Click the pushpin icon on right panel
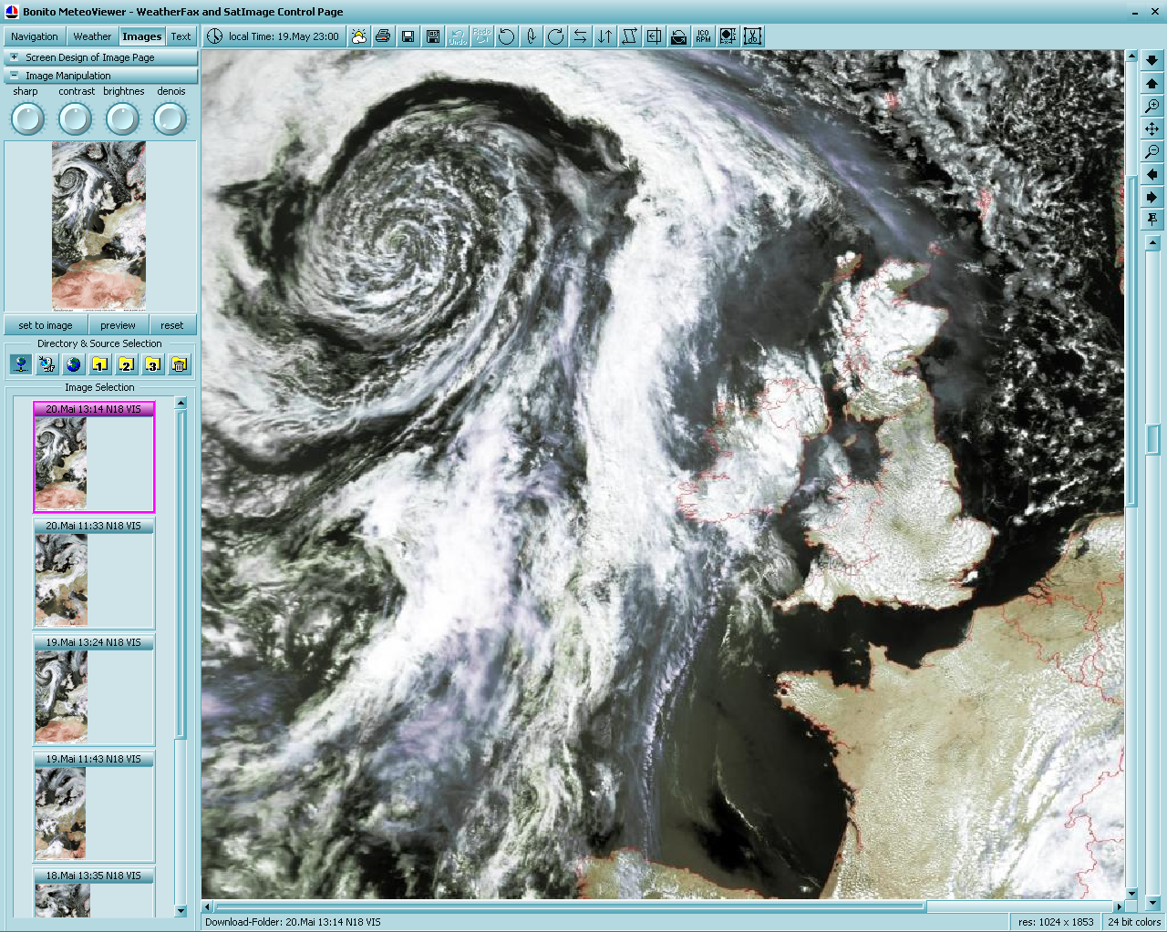 pos(1152,220)
